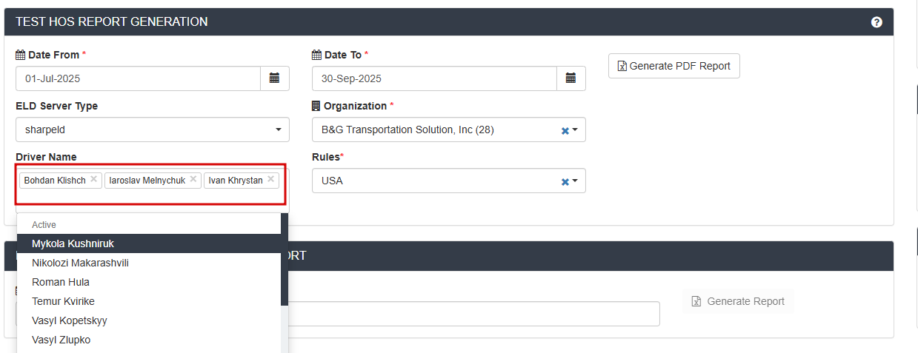Clear the selected Organization value
Image resolution: width=918 pixels, height=353 pixels.
point(565,130)
